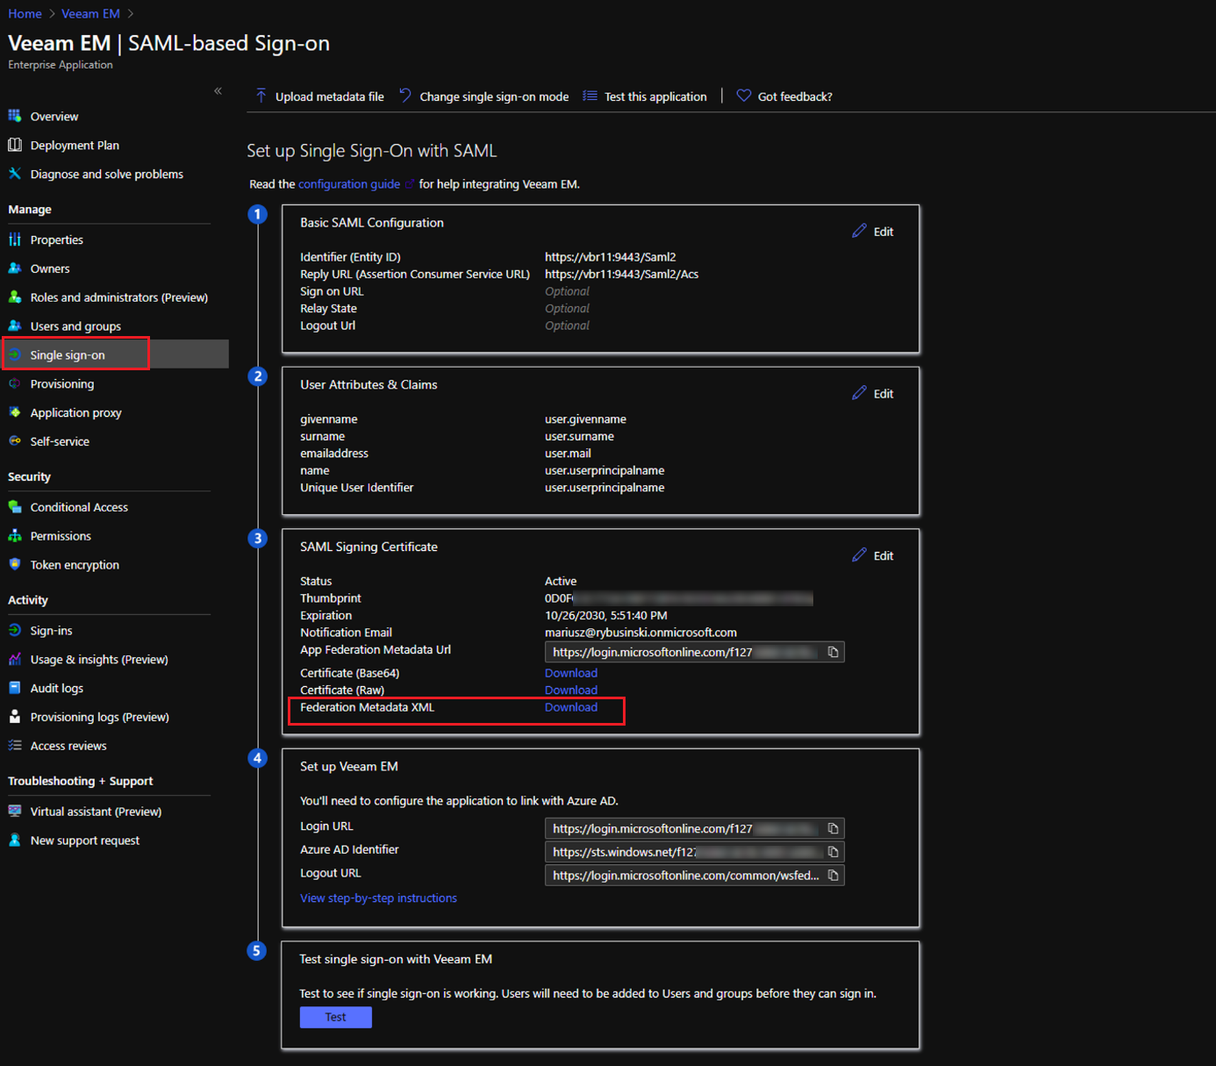Viewport: 1216px width, 1066px height.
Task: Click Upload metadata file in the toolbar
Action: click(319, 97)
